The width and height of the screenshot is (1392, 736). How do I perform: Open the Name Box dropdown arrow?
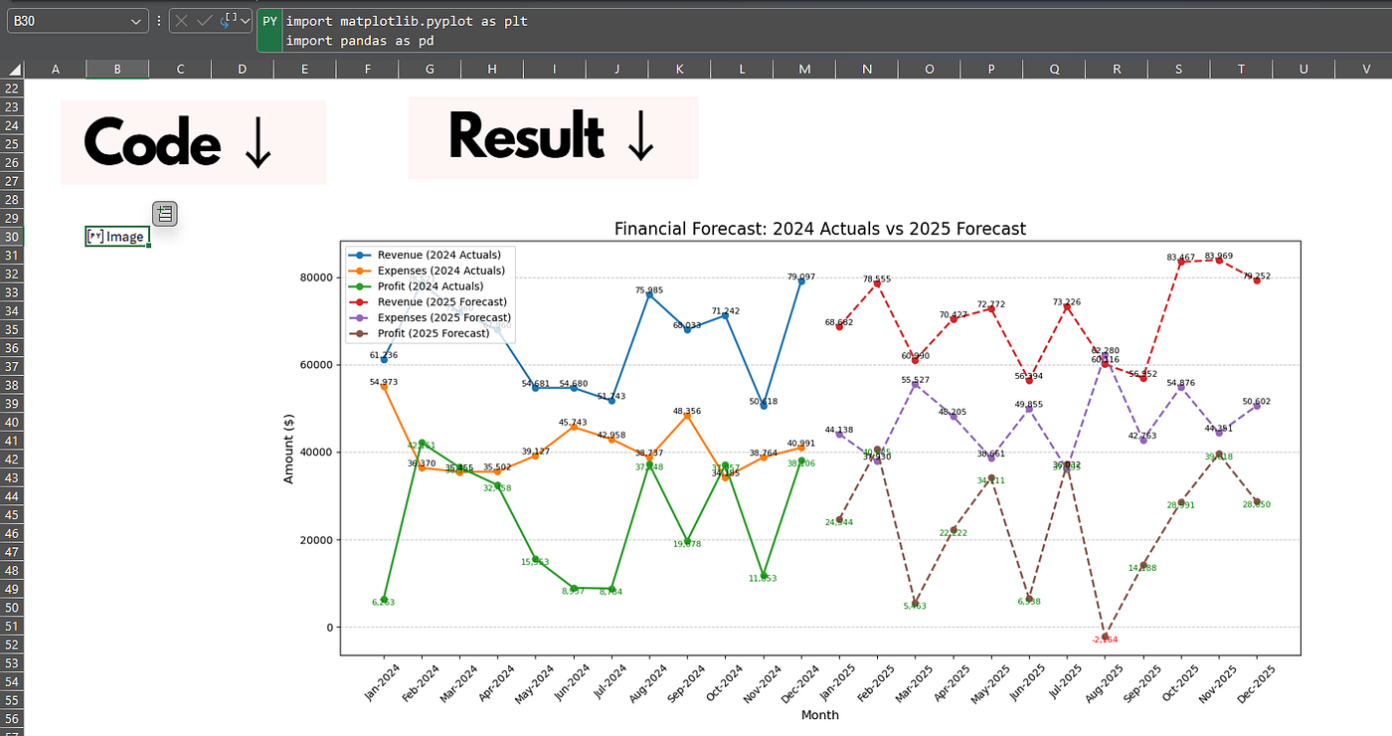pyautogui.click(x=134, y=20)
